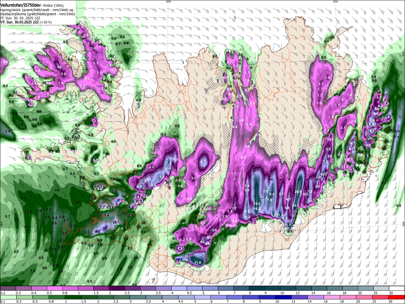The image size is (405, 304).
Task: Click the dark purple 2 swatch in the upper legend
Action: [117, 288]
